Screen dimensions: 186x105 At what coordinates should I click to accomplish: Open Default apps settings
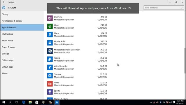[22, 67]
